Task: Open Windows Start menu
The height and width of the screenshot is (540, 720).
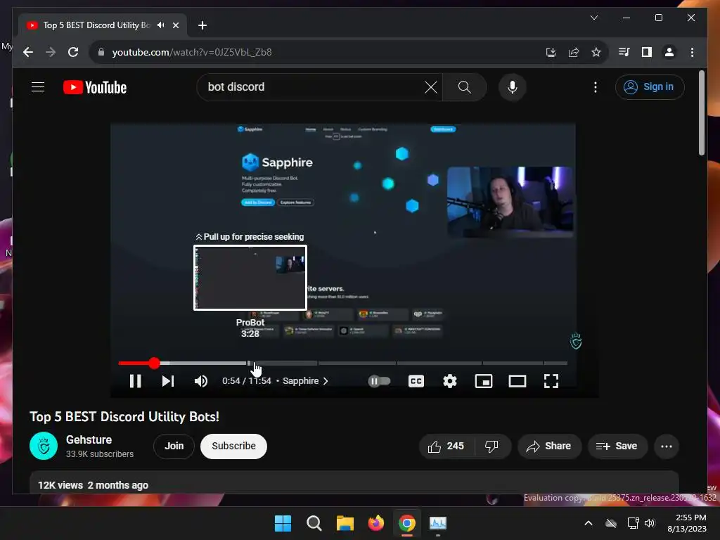Action: pyautogui.click(x=283, y=523)
